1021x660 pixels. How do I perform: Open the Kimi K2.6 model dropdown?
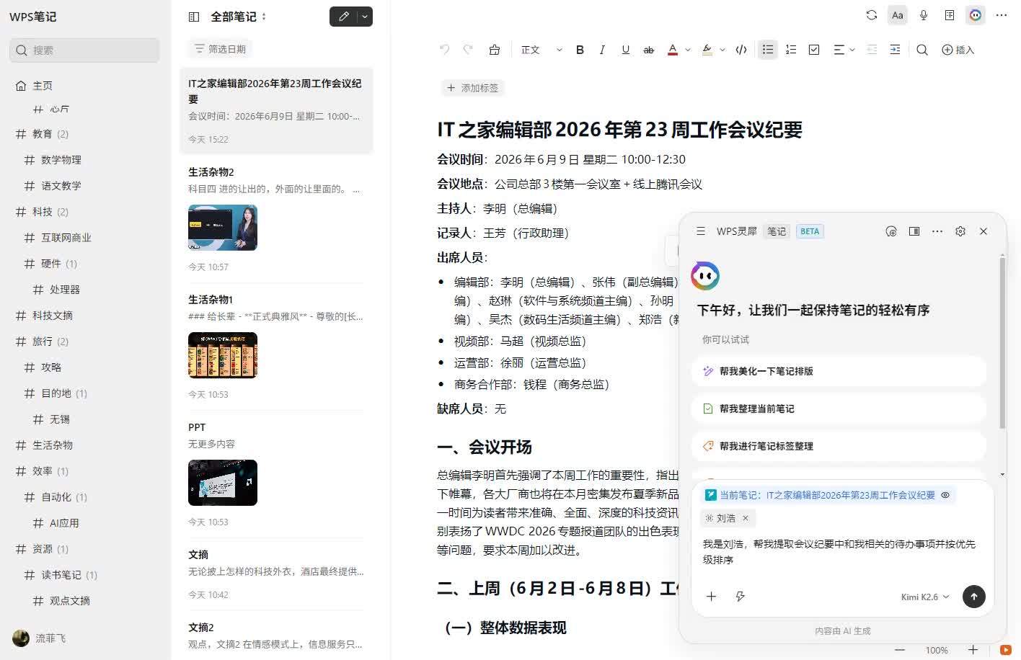click(x=925, y=597)
